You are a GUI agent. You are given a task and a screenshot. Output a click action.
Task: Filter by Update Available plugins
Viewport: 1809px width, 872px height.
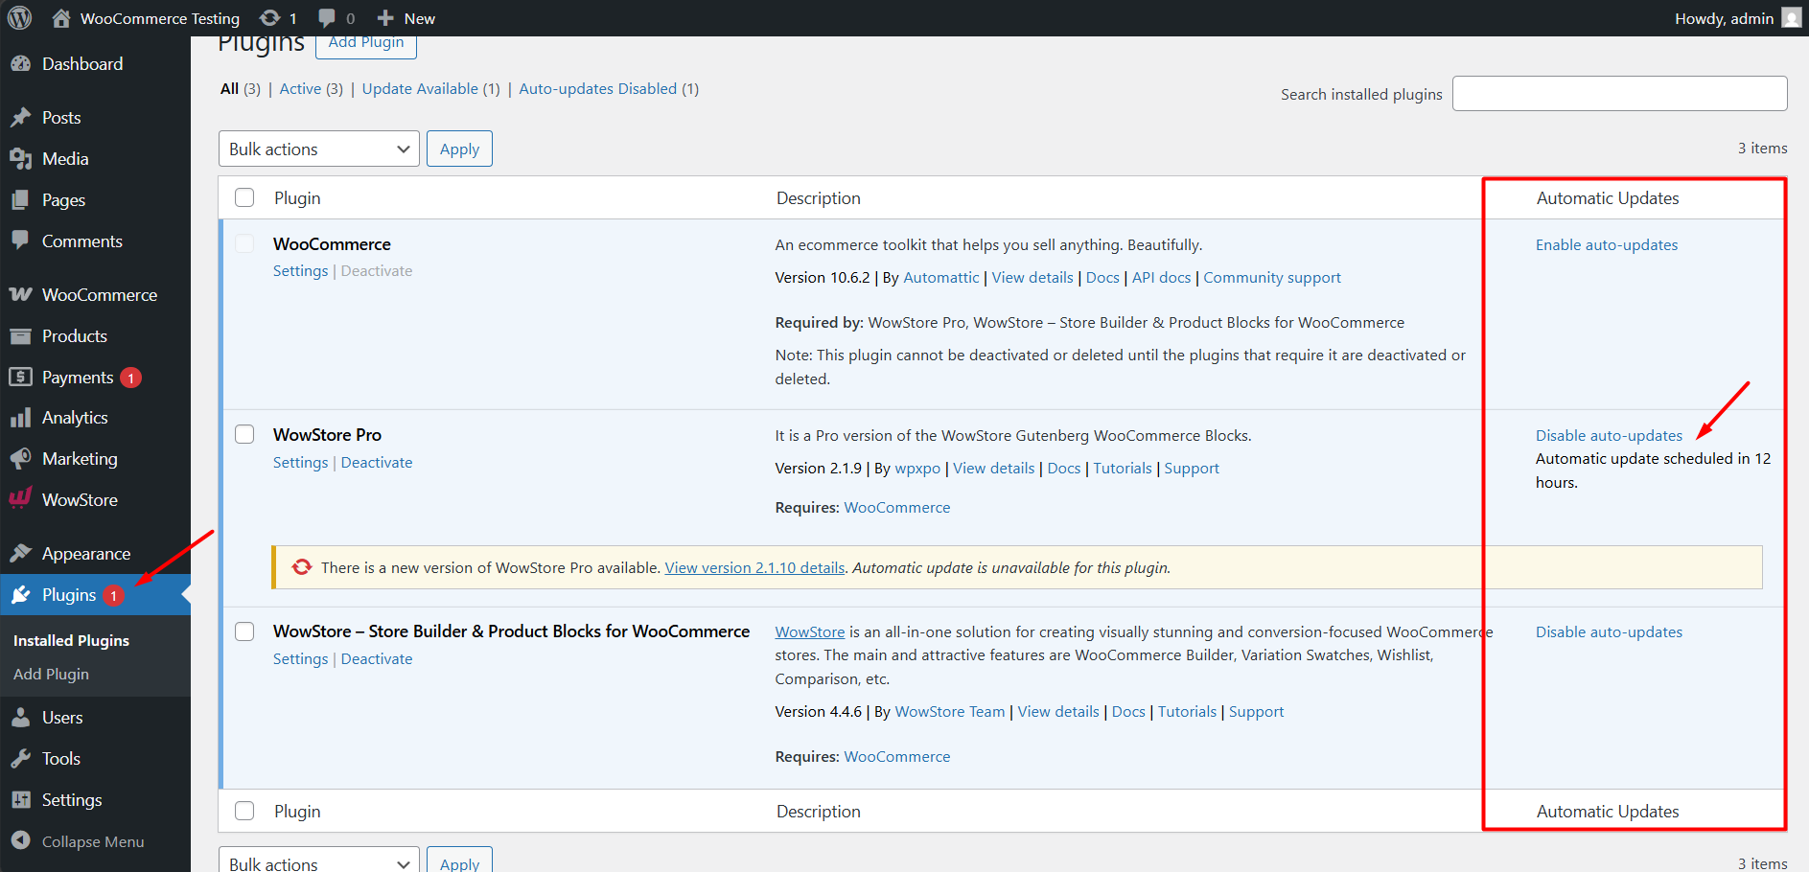(x=420, y=88)
